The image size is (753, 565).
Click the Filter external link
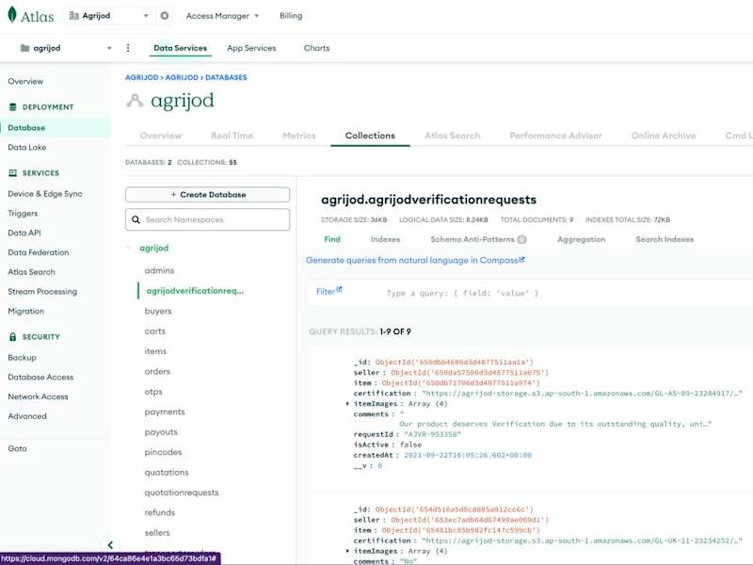click(328, 291)
